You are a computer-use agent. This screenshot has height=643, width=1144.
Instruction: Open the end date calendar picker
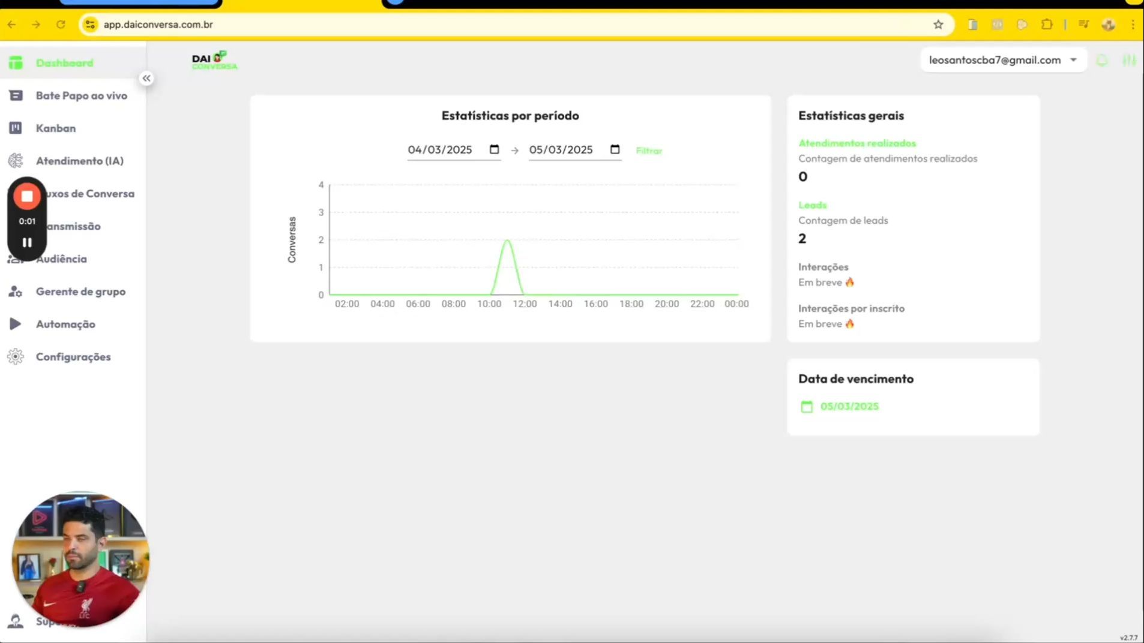615,149
